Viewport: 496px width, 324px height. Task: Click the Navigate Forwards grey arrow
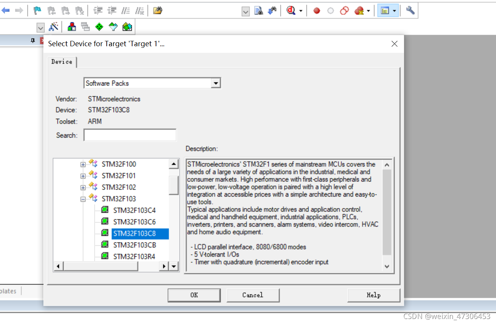coord(19,11)
